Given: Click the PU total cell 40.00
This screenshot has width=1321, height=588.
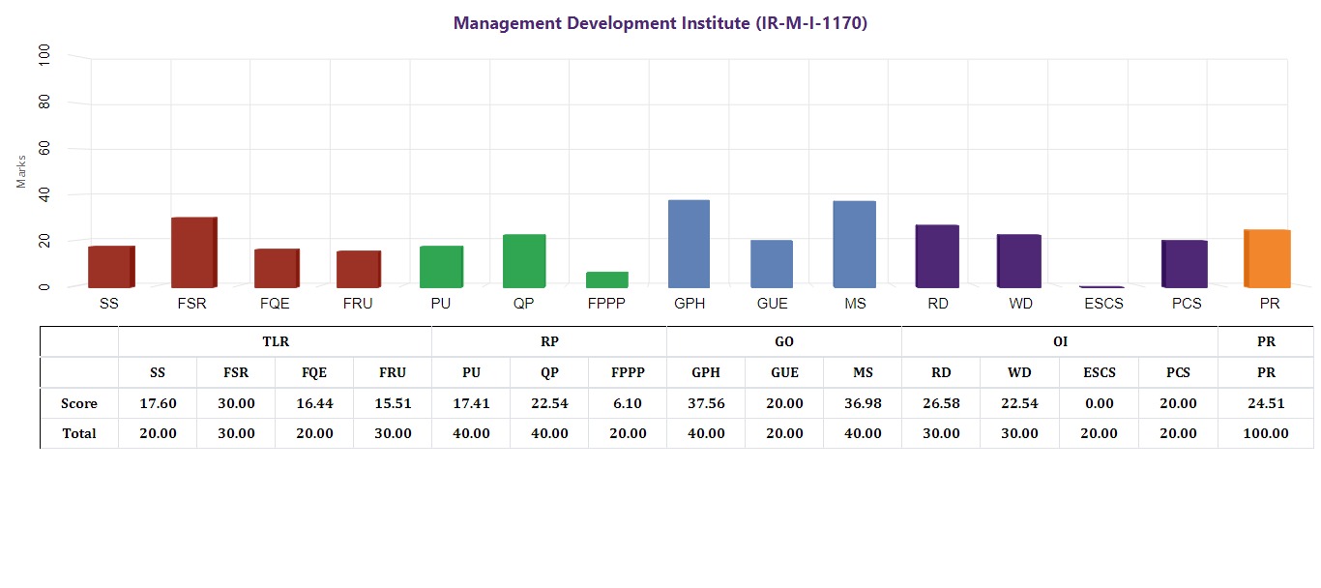Looking at the screenshot, I should 471,433.
